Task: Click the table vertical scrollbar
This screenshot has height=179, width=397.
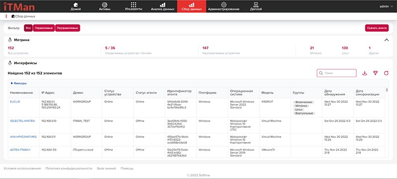Action: point(387,90)
